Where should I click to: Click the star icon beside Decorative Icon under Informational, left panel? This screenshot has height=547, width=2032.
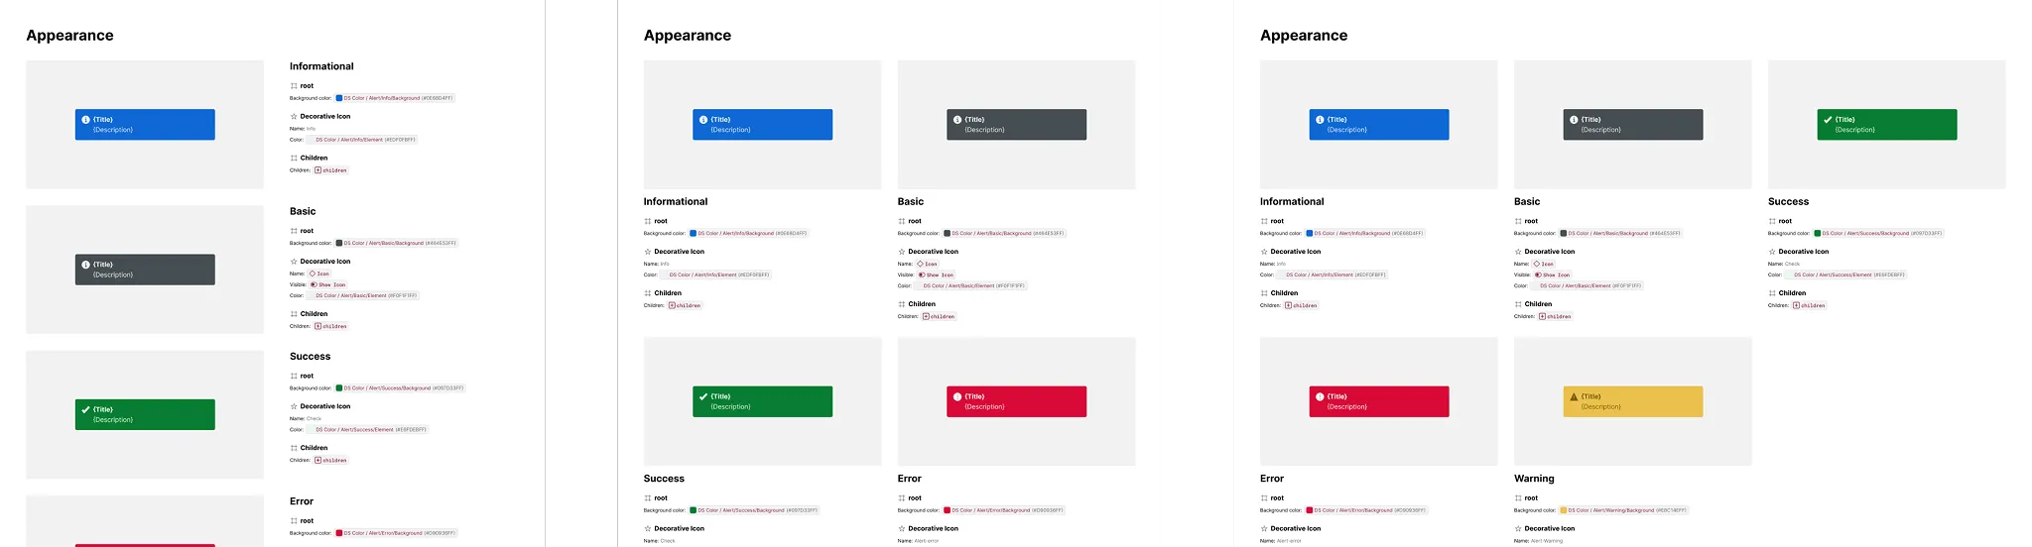click(x=294, y=117)
